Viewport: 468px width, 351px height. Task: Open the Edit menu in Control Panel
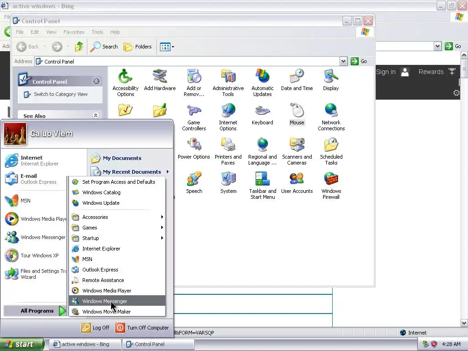[x=35, y=32]
